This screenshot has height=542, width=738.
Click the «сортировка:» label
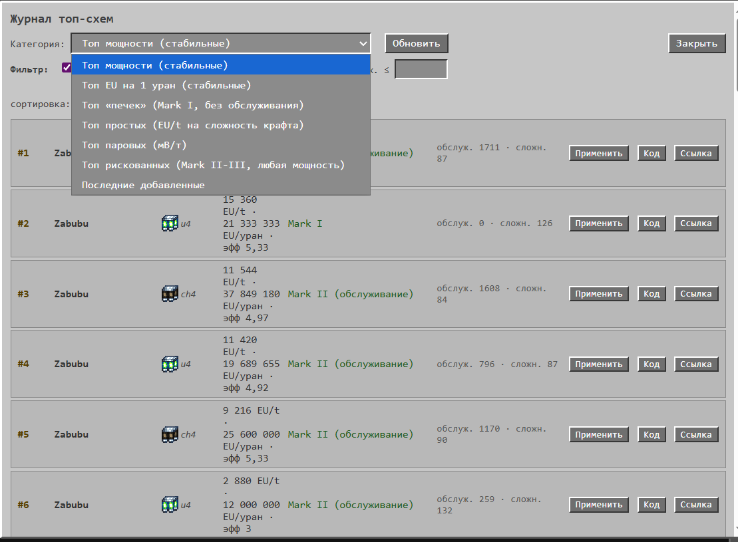[40, 104]
